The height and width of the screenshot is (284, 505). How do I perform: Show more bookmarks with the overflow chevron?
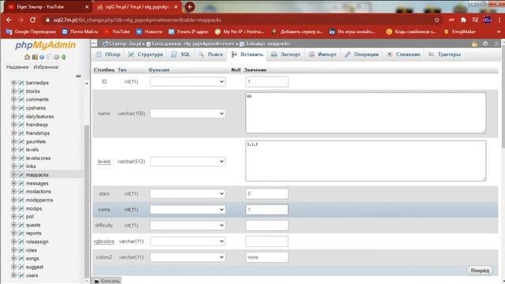(x=499, y=32)
